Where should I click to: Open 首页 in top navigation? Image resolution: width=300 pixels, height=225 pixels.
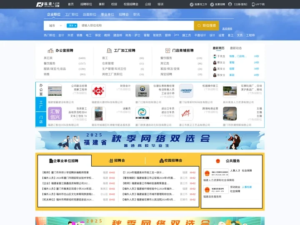coord(71,4)
